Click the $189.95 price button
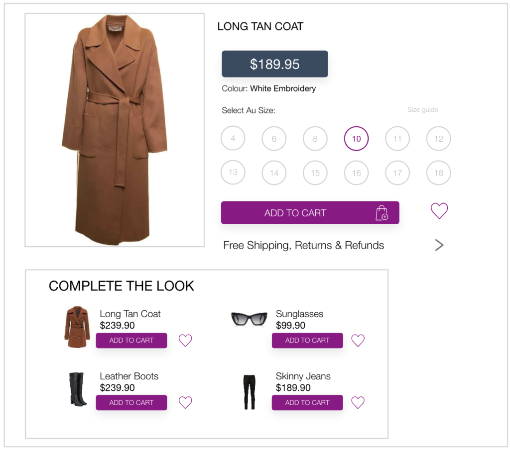The width and height of the screenshot is (510, 450). point(274,64)
